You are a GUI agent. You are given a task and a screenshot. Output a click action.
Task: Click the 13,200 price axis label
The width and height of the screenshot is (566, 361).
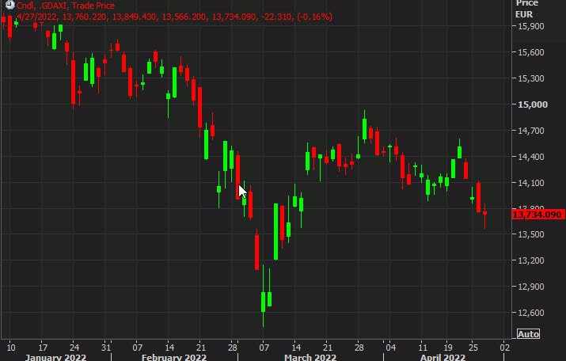click(x=530, y=260)
